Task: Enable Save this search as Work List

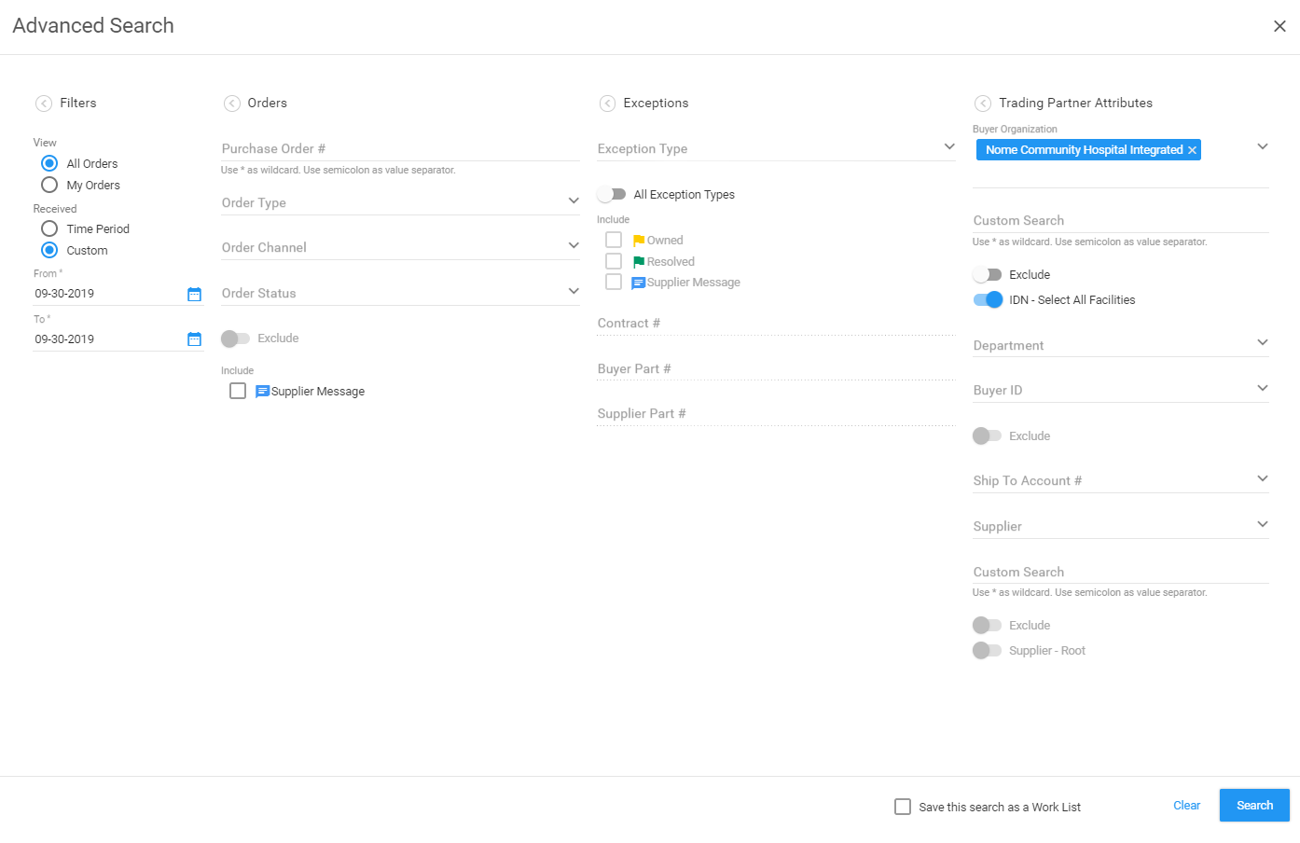Action: (903, 807)
